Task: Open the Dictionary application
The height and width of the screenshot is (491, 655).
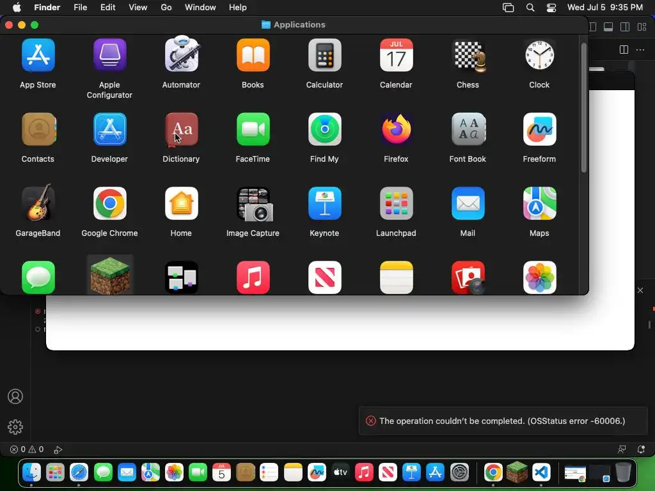Action: click(x=181, y=129)
